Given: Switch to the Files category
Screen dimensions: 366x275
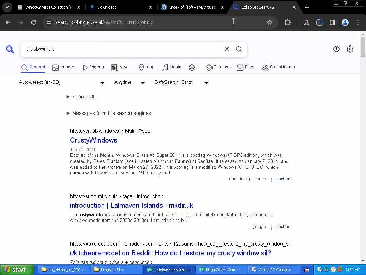Looking at the screenshot, I should pos(245,67).
